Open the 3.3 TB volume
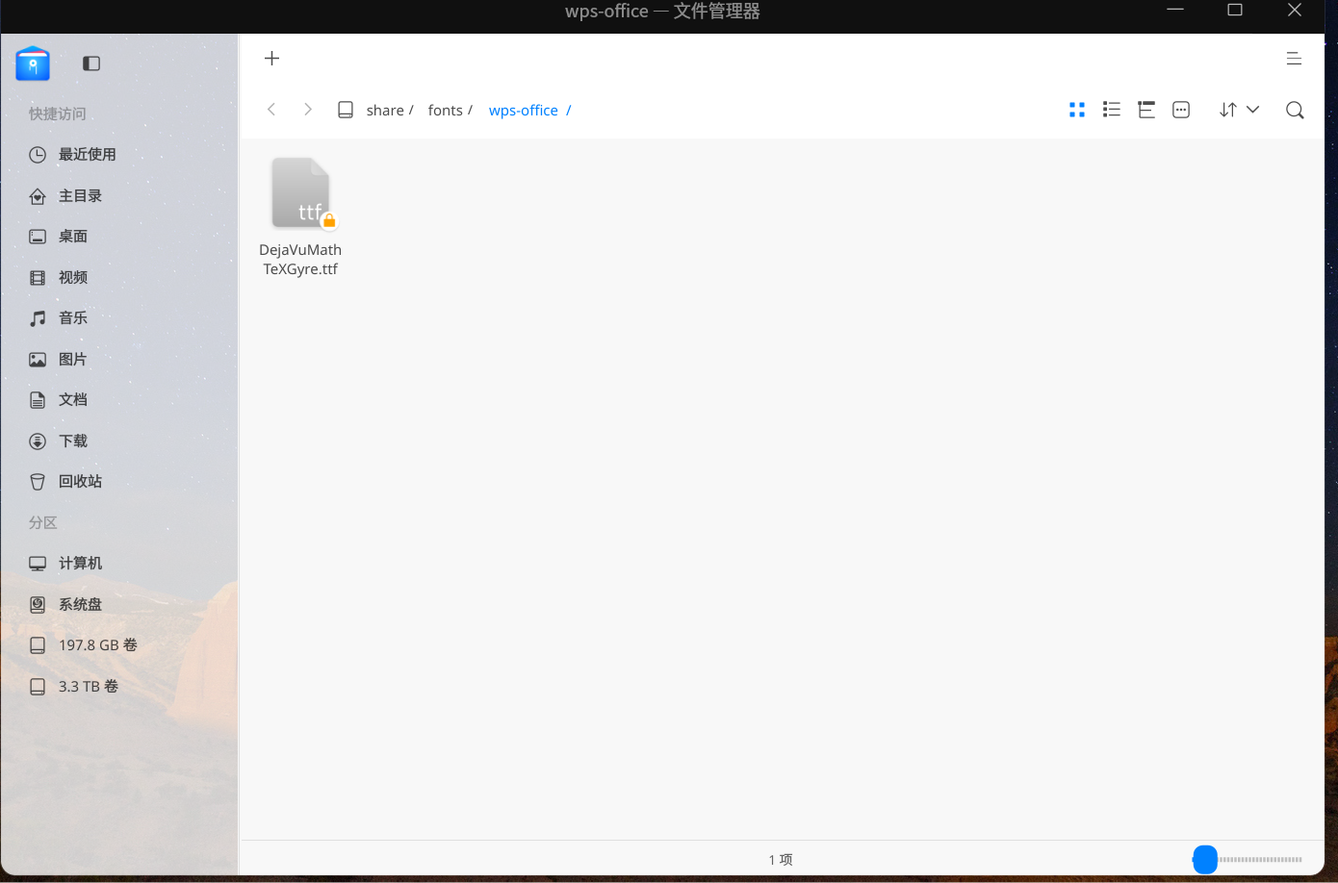This screenshot has height=883, width=1338. pos(119,687)
